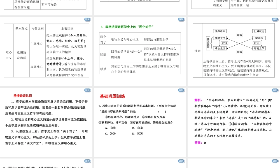Choose answer option D. ①④
The image size is (280, 168).
(x=137, y=134)
